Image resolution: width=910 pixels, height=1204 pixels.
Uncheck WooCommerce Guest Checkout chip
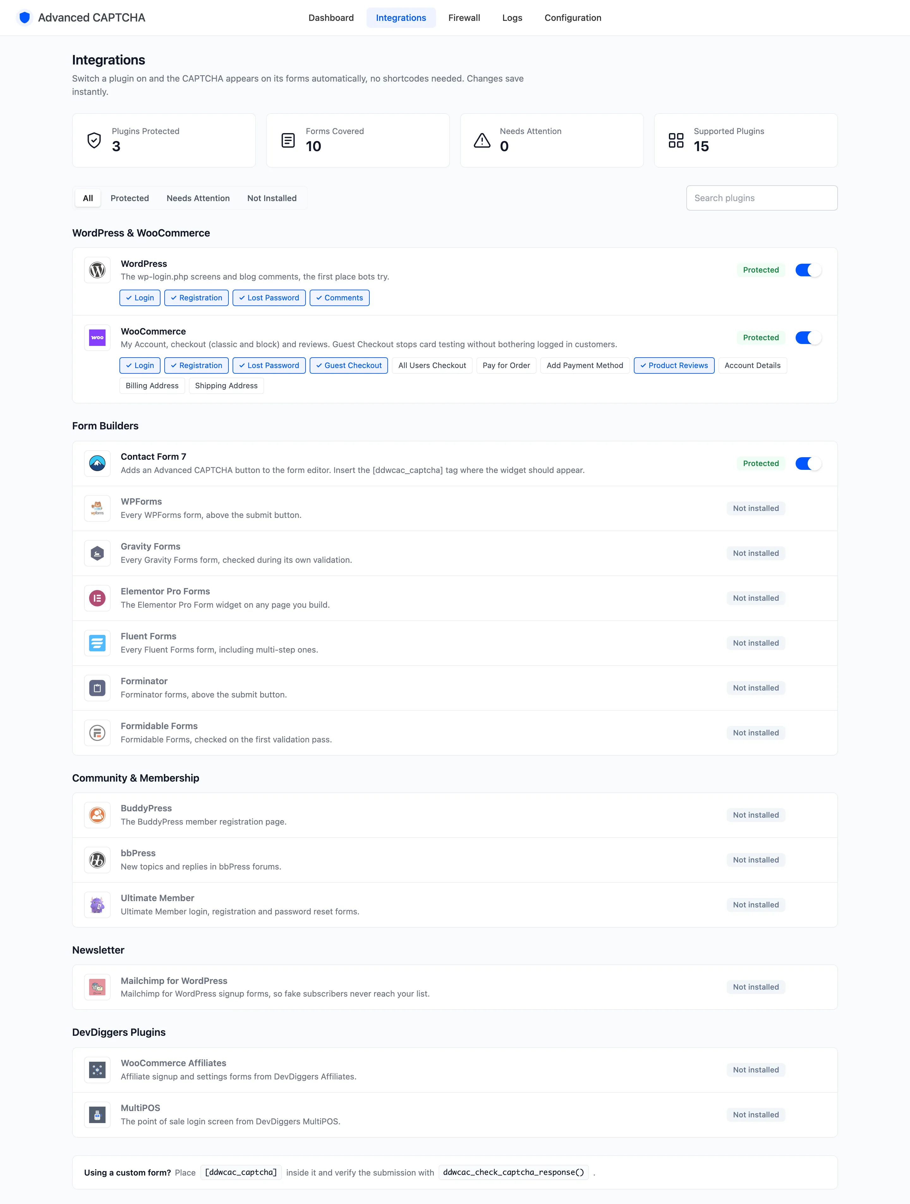349,365
